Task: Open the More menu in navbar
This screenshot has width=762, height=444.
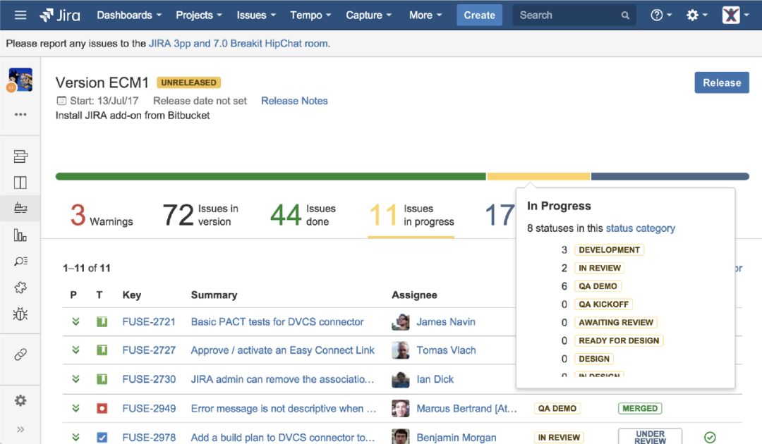Action: pyautogui.click(x=421, y=15)
